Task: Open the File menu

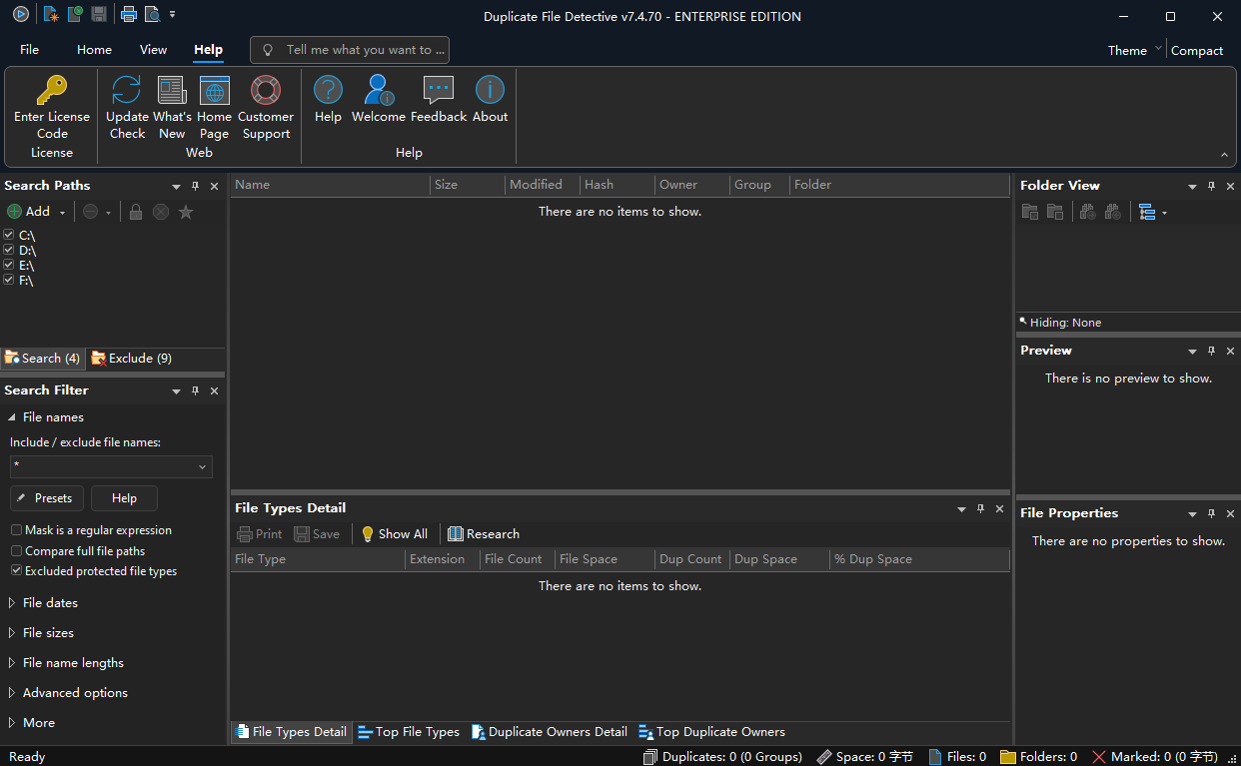Action: (30, 50)
